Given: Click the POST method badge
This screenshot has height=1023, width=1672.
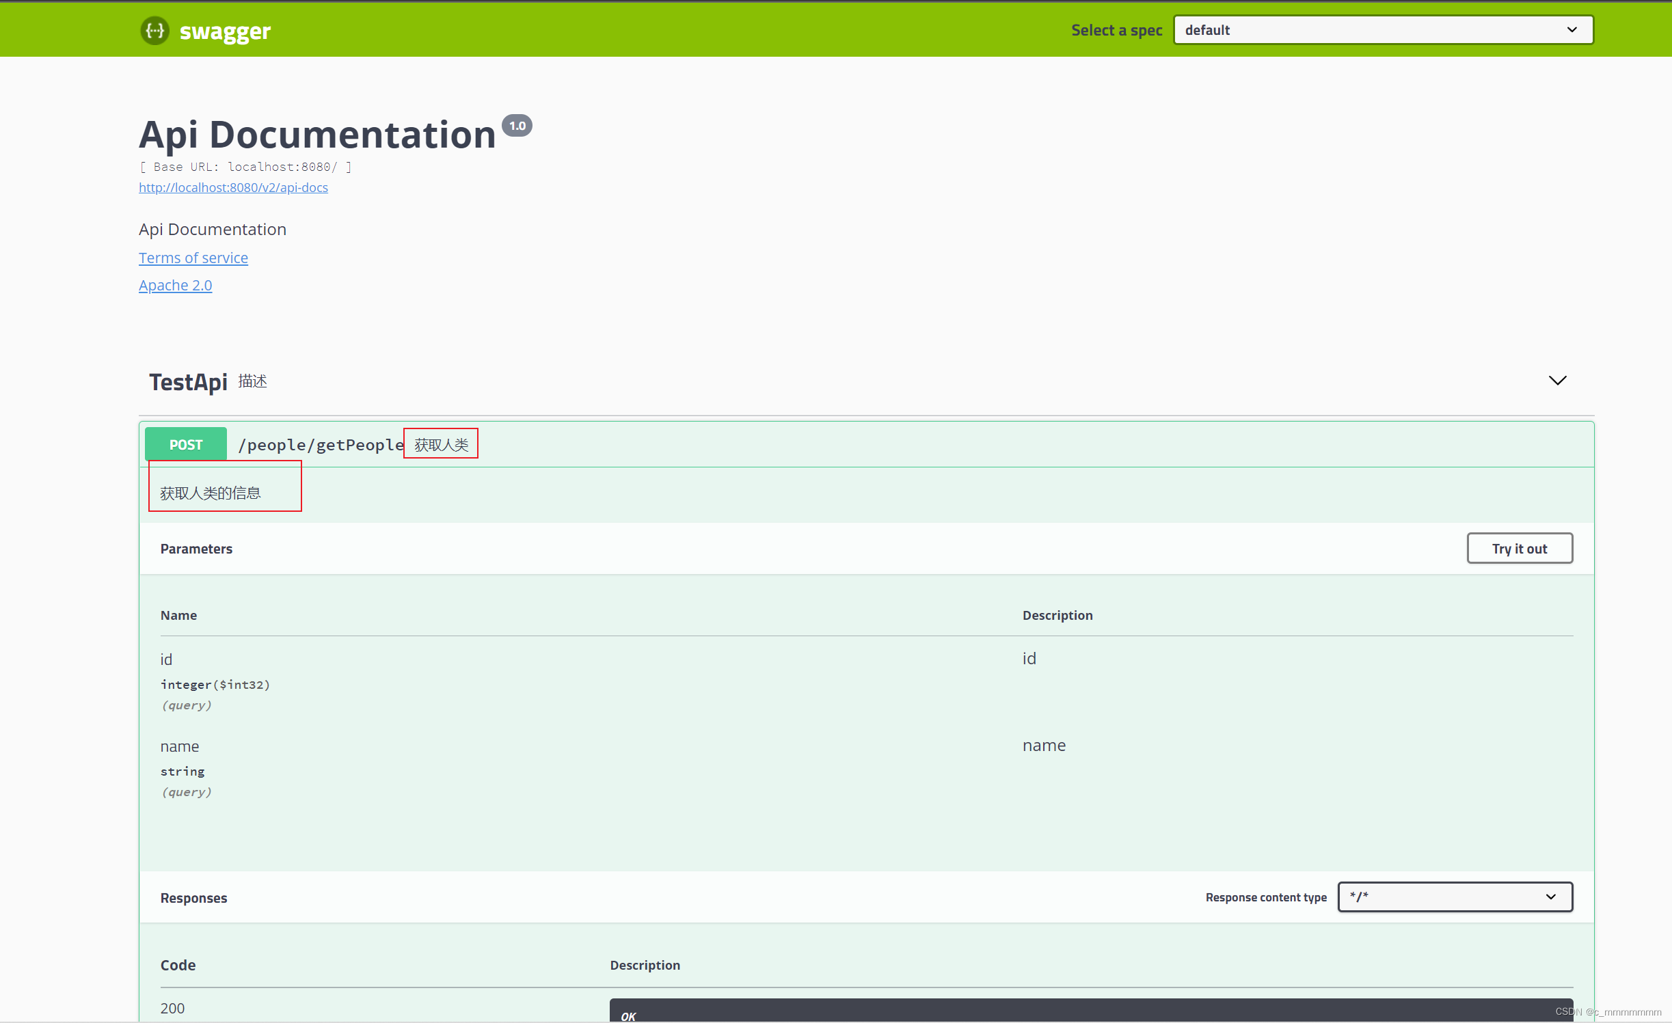Looking at the screenshot, I should pos(185,444).
